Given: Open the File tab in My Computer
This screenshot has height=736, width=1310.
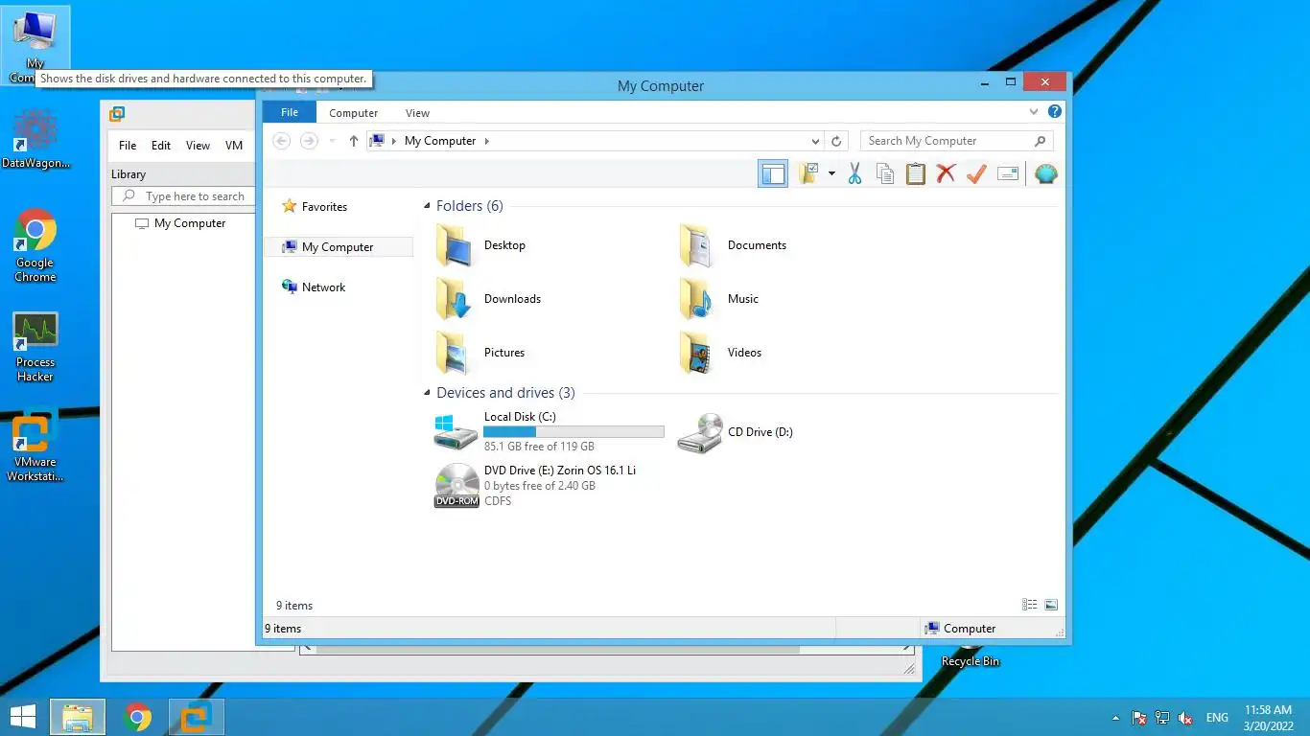Looking at the screenshot, I should point(290,112).
